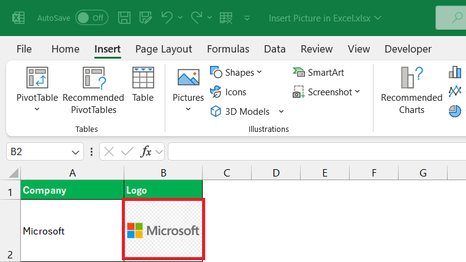466x262 pixels.
Task: Select column E header
Action: point(325,173)
